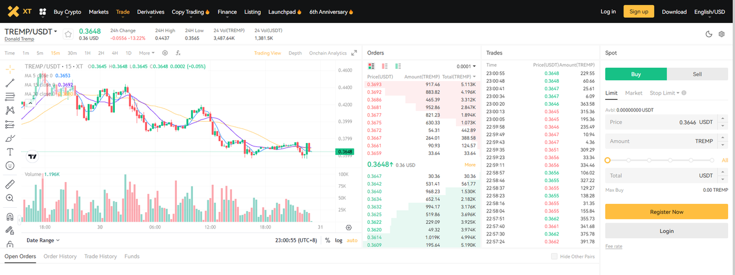
Task: Expand the More intervals dropdown
Action: (146, 53)
